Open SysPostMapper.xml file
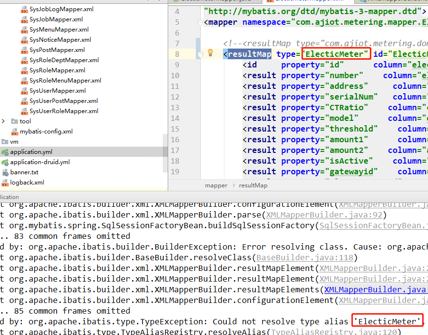Viewport: 428px width, 335px height. point(57,50)
